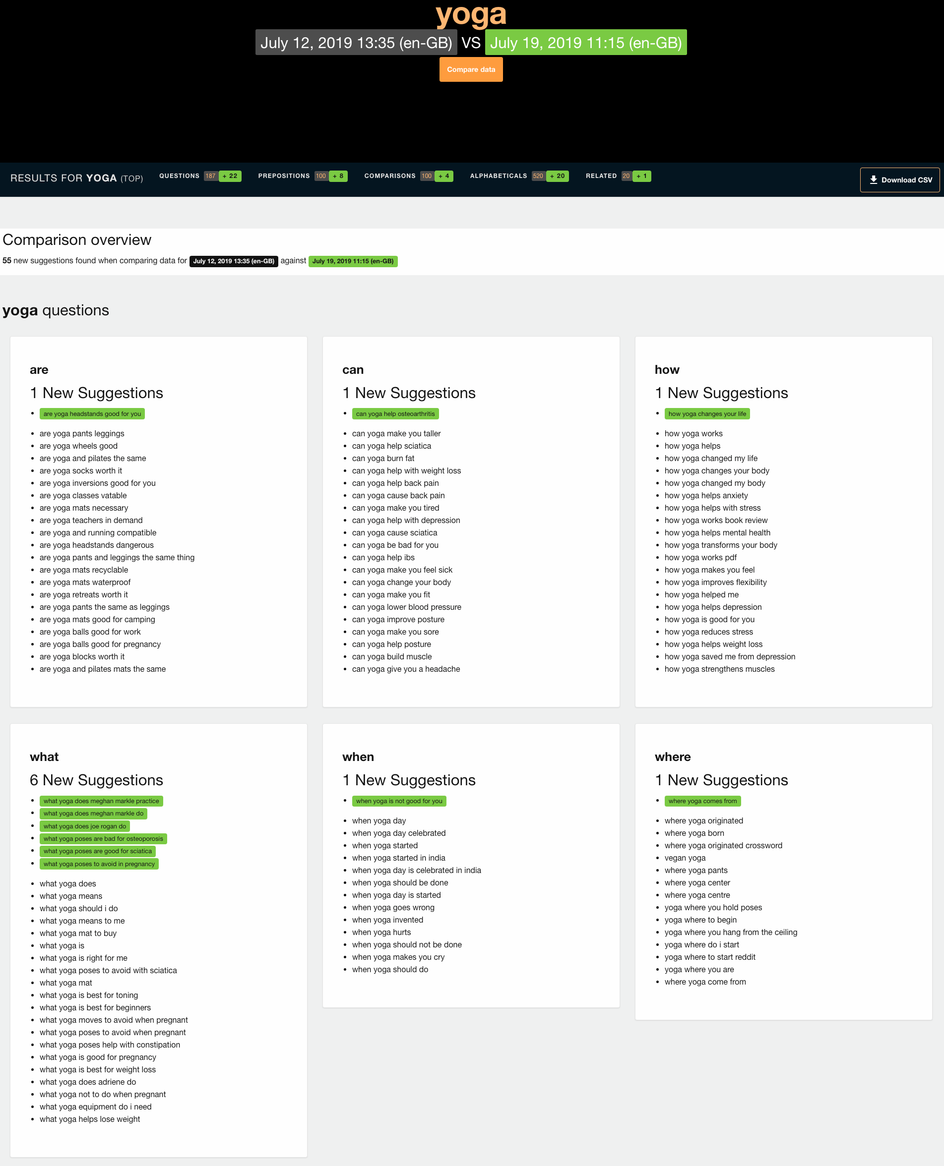Image resolution: width=944 pixels, height=1166 pixels.
Task: Select the July 19, 2019 green date badge
Action: [x=586, y=42]
